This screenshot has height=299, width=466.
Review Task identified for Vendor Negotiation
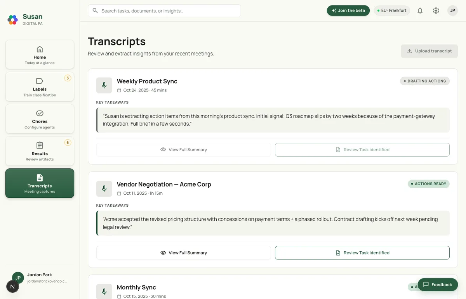tap(362, 252)
